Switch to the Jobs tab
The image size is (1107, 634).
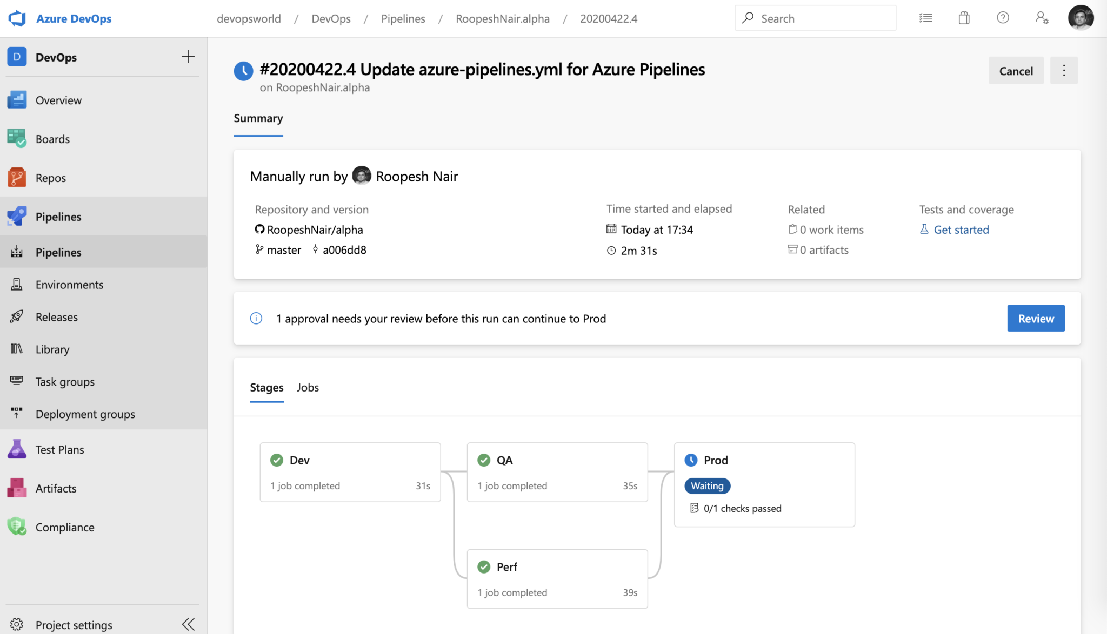[x=308, y=388]
